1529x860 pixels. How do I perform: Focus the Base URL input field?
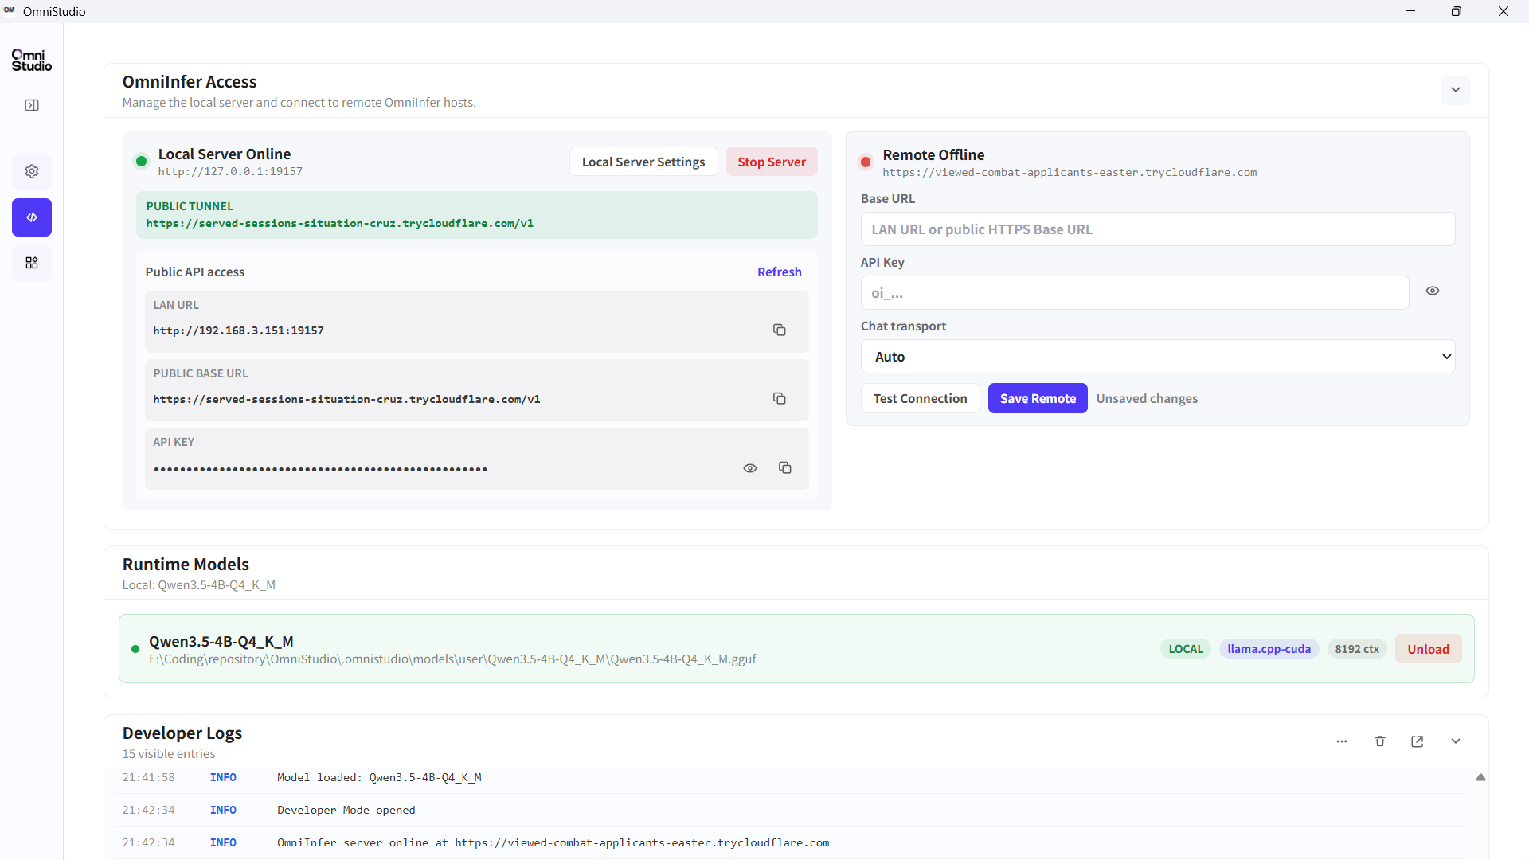point(1158,229)
